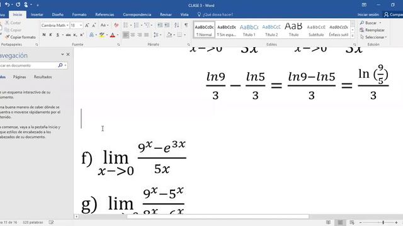Click Buscar in Edición group
The height and width of the screenshot is (226, 403).
370,23
